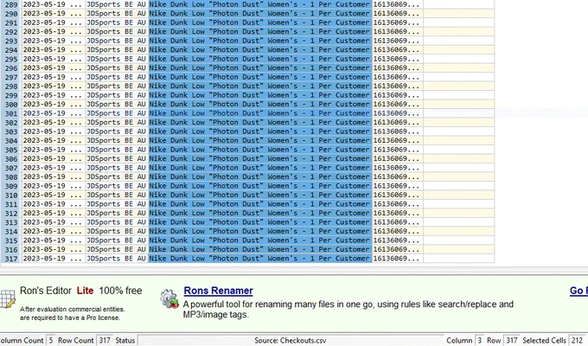Click the Nike Dunk Low product cell in row 302
The height and width of the screenshot is (346, 588).
[260, 122]
